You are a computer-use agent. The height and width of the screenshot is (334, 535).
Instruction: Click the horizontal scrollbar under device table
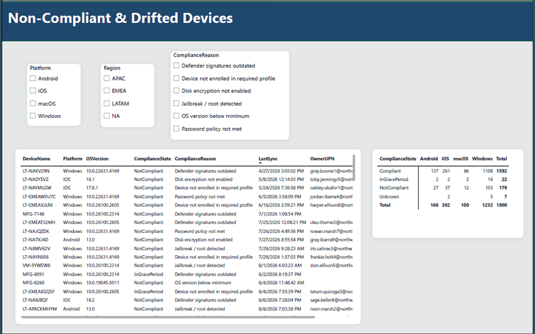[x=168, y=317]
